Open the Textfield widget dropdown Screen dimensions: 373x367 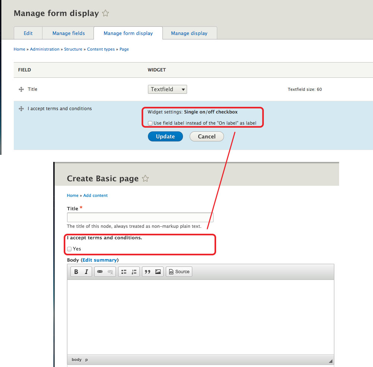click(167, 89)
